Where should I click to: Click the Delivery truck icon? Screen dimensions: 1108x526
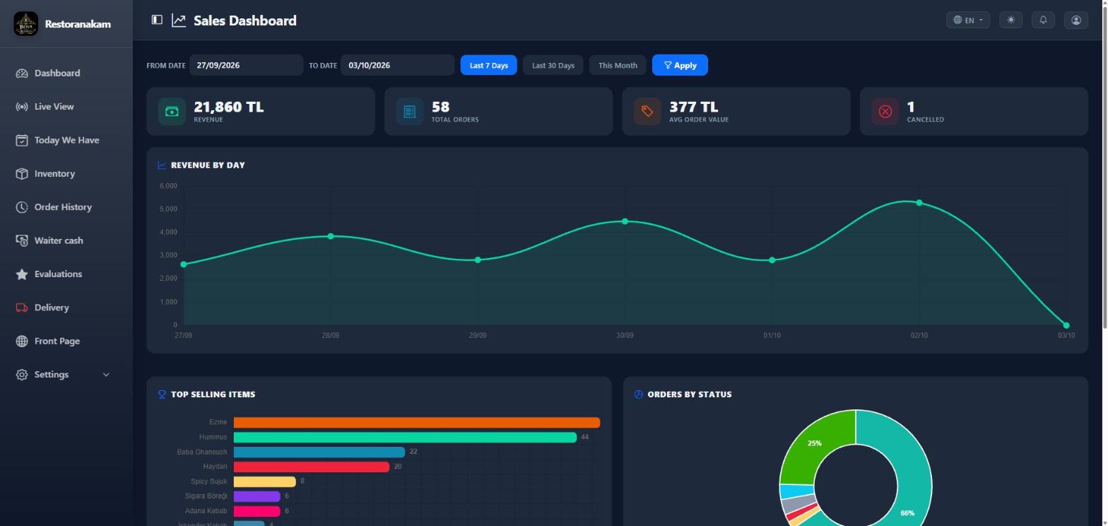click(x=22, y=308)
